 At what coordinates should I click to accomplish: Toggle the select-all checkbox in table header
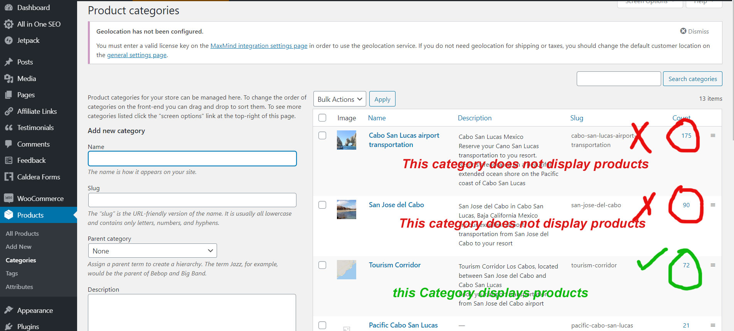(322, 118)
